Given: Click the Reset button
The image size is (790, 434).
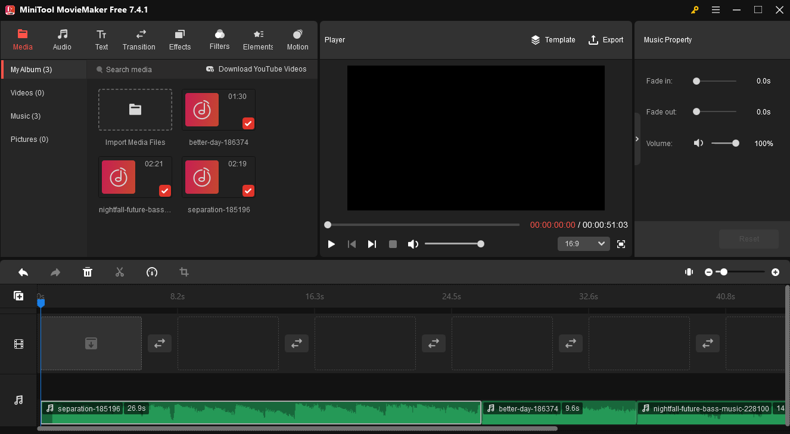Looking at the screenshot, I should (x=749, y=239).
